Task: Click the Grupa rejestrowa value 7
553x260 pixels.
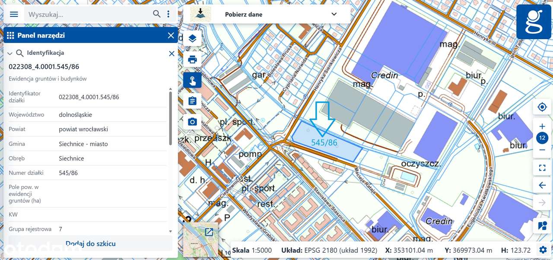Action: tap(60, 229)
